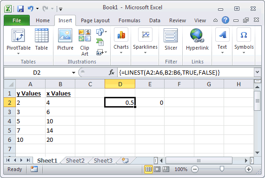Open the Name Box dropdown
The image size is (265, 178).
[x=73, y=73]
